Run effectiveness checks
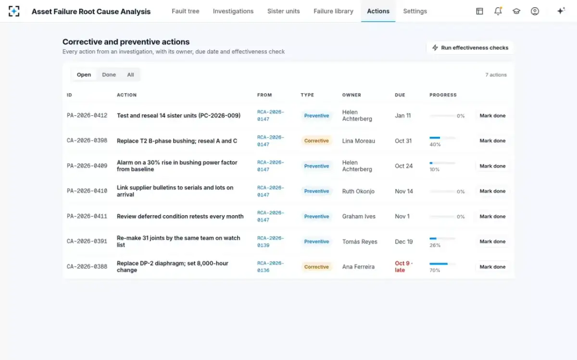 tap(470, 48)
